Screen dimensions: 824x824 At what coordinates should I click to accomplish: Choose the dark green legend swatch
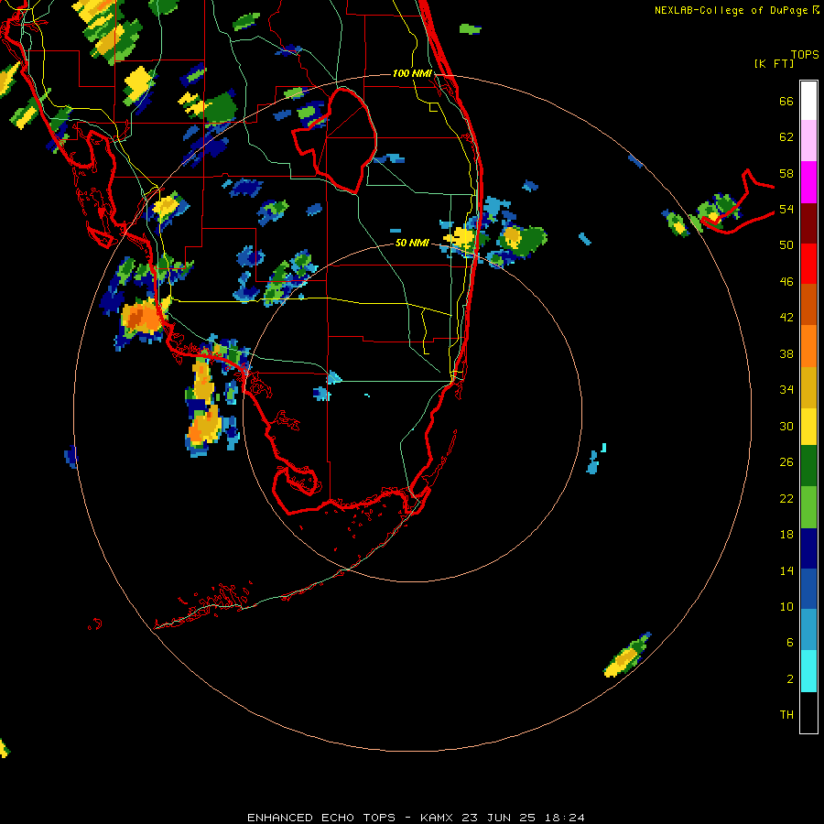[808, 466]
